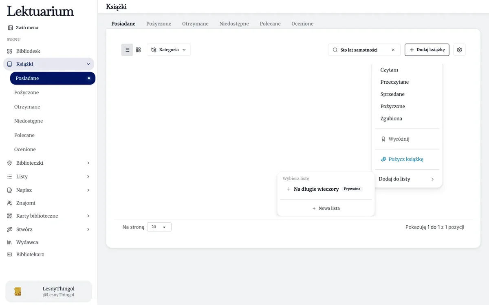Screen dimensions: 489x305
Task: Click the magnifier search icon
Action: coord(335,50)
